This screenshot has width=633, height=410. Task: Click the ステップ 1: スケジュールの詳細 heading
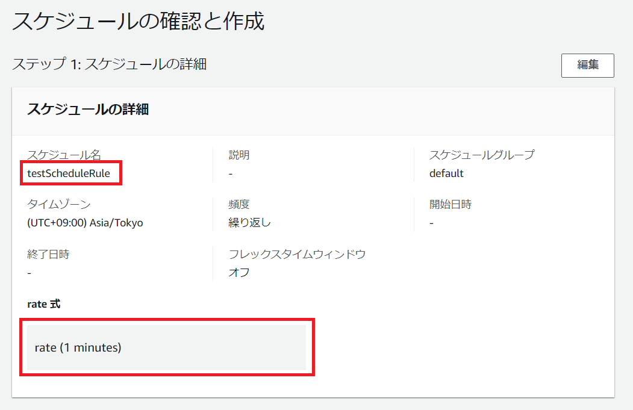click(x=110, y=64)
